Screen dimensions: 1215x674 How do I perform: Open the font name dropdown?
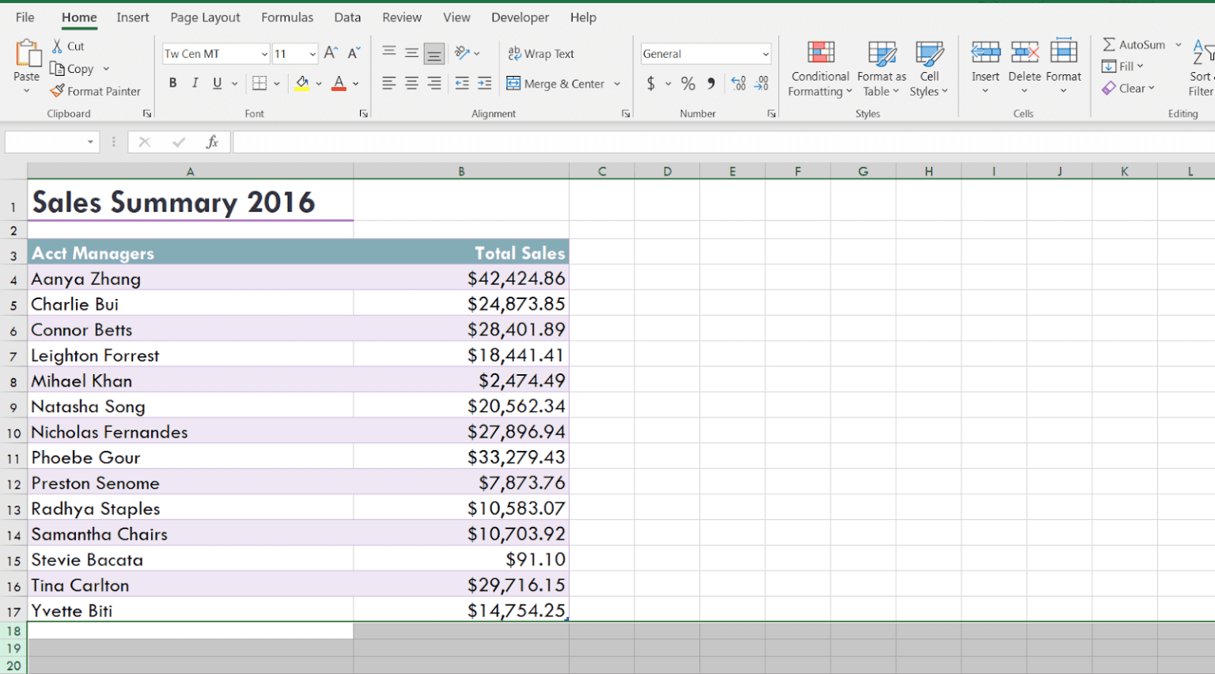click(x=264, y=54)
